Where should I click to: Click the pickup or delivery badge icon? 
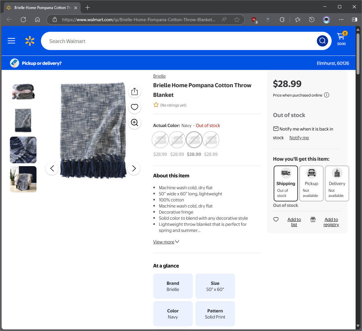click(14, 63)
